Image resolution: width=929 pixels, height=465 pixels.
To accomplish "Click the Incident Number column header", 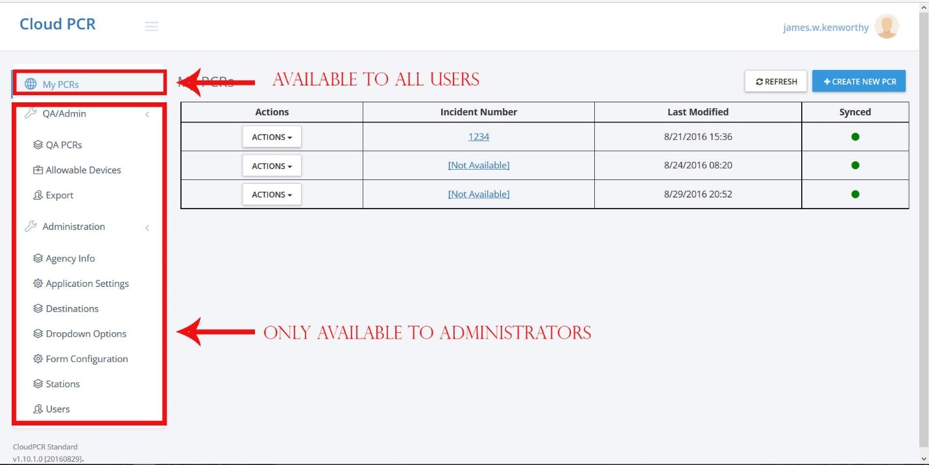I will pos(479,112).
